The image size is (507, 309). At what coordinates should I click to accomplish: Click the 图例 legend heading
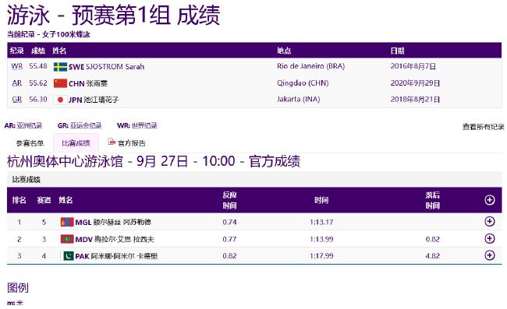click(18, 287)
